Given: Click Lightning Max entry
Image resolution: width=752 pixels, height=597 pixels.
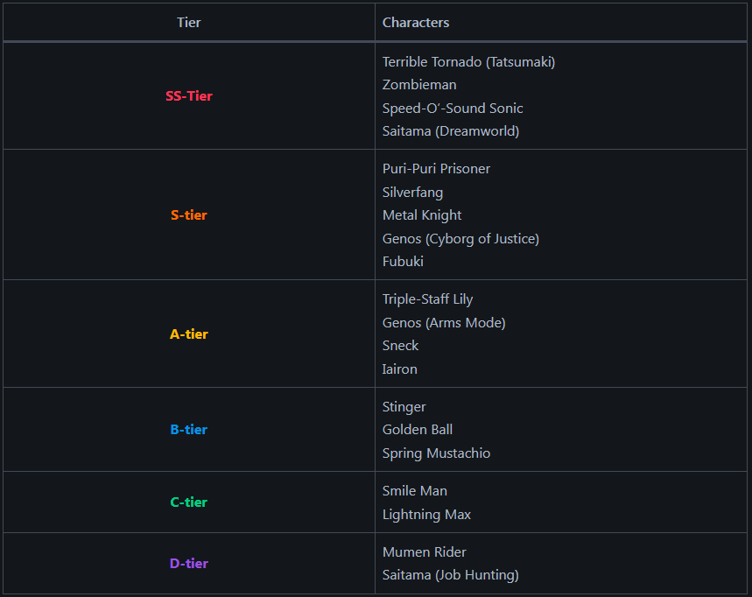Looking at the screenshot, I should tap(426, 515).
